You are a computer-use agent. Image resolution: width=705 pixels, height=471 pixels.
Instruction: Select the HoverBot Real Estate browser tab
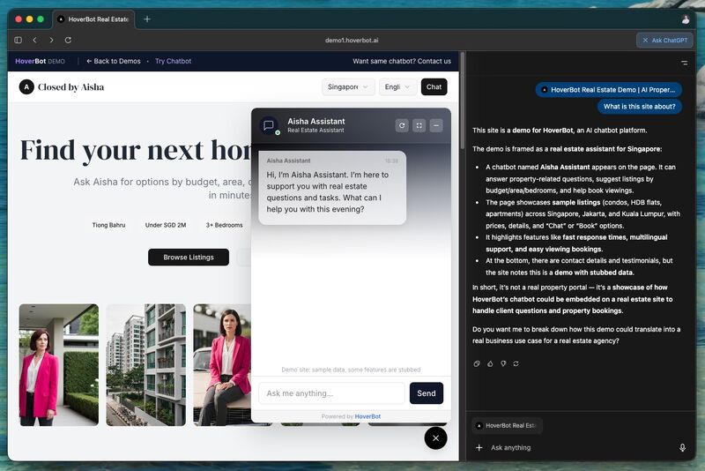point(93,19)
